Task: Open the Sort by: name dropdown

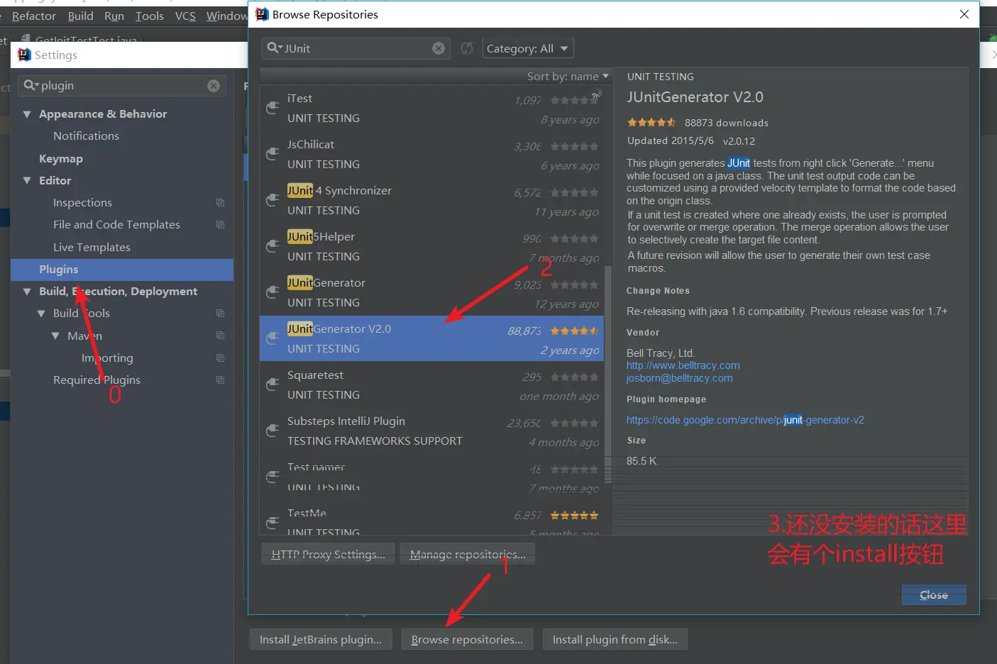Action: coord(568,76)
